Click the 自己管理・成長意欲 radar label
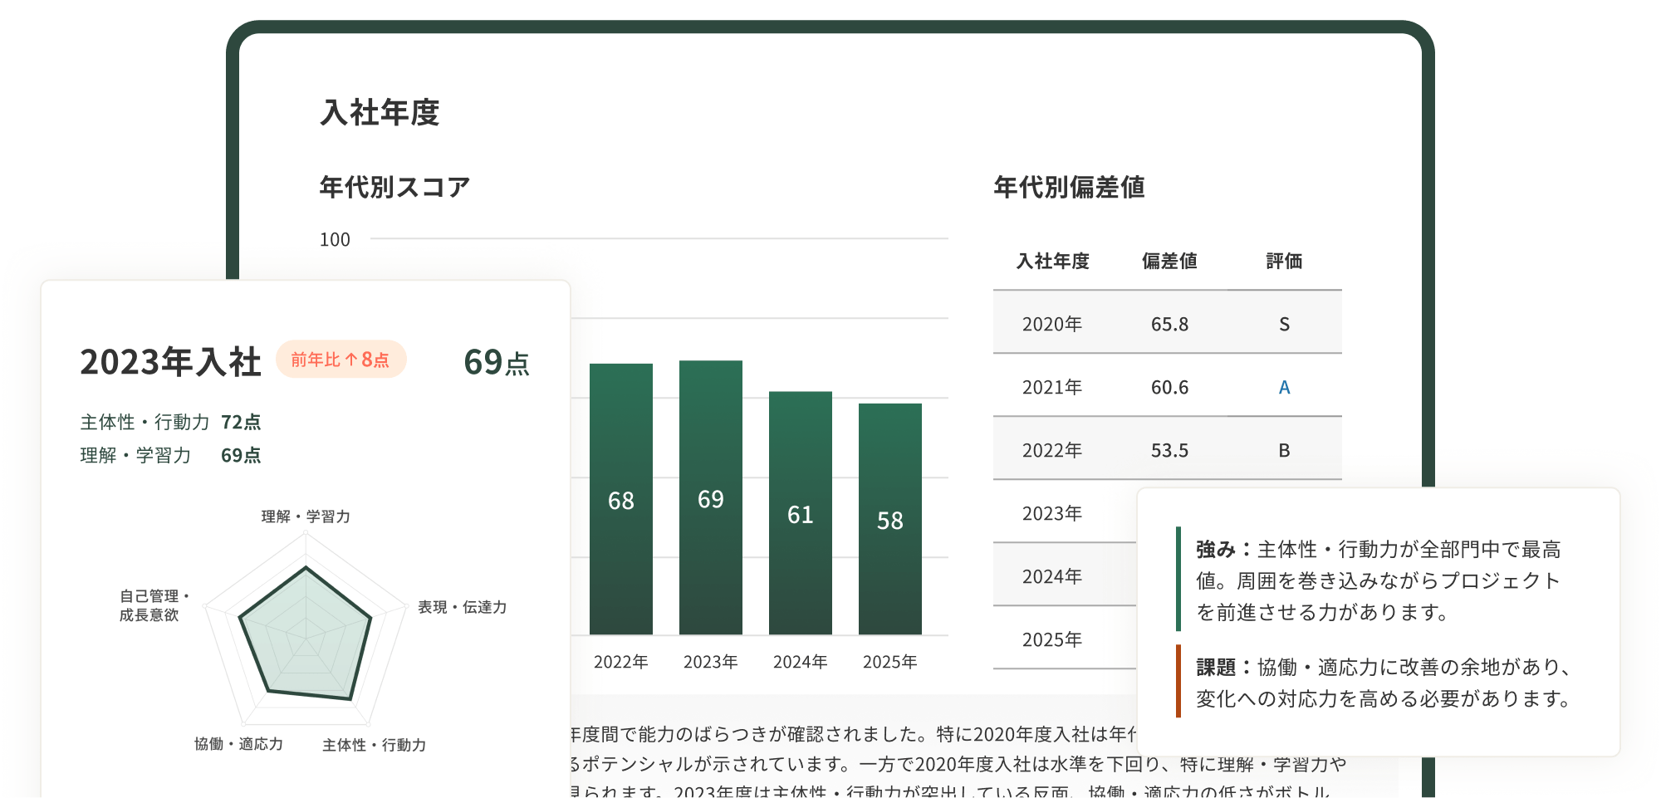 [154, 605]
